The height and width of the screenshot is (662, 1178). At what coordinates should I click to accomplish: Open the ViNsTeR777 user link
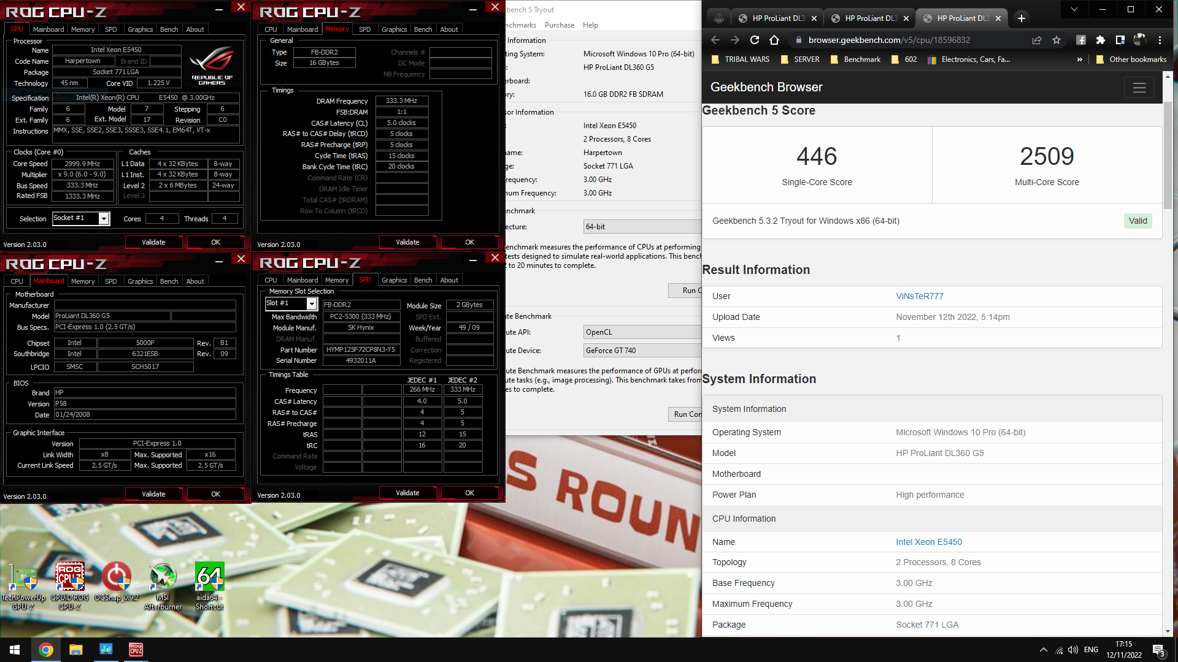(x=920, y=296)
